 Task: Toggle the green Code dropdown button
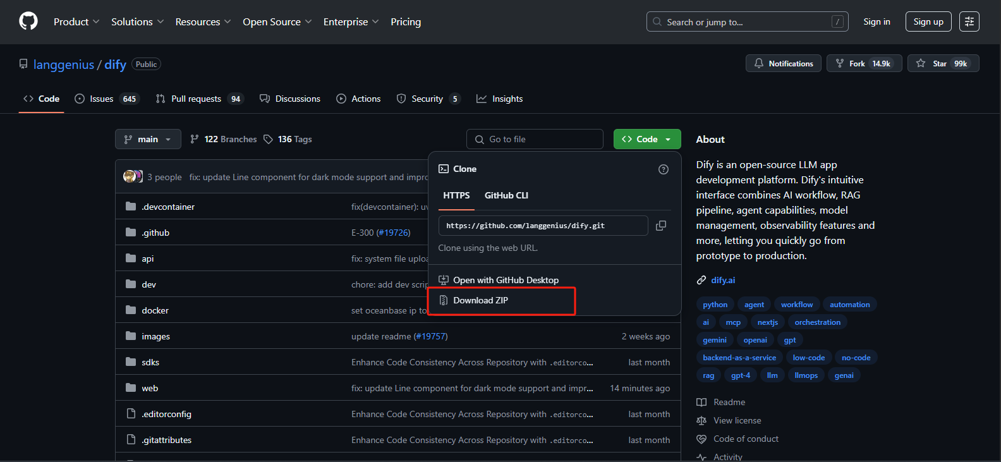point(646,139)
